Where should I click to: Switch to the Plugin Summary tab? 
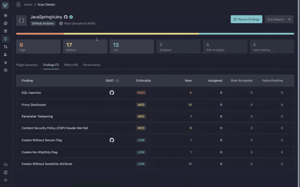(x=27, y=65)
